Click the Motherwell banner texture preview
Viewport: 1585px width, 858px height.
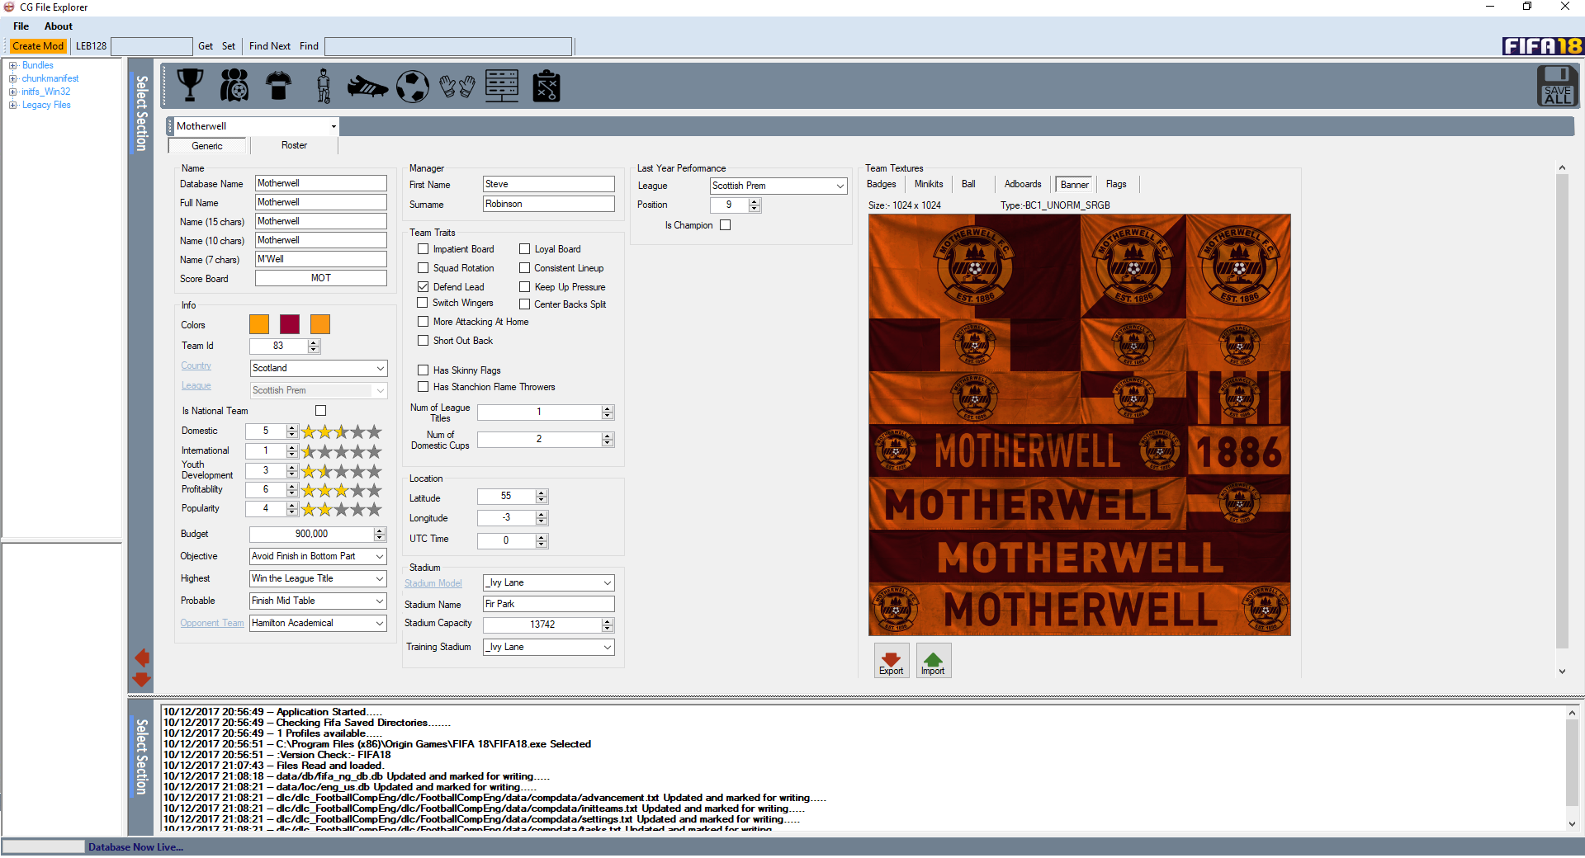tap(1080, 425)
